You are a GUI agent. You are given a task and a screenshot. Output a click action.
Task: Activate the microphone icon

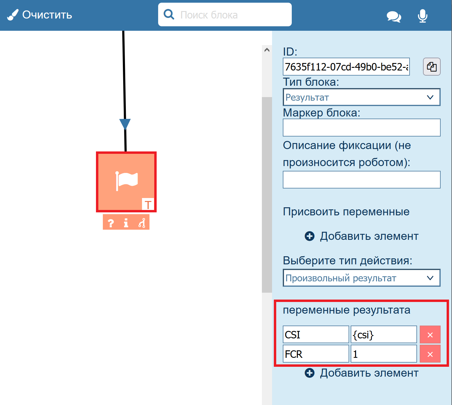[x=422, y=16]
